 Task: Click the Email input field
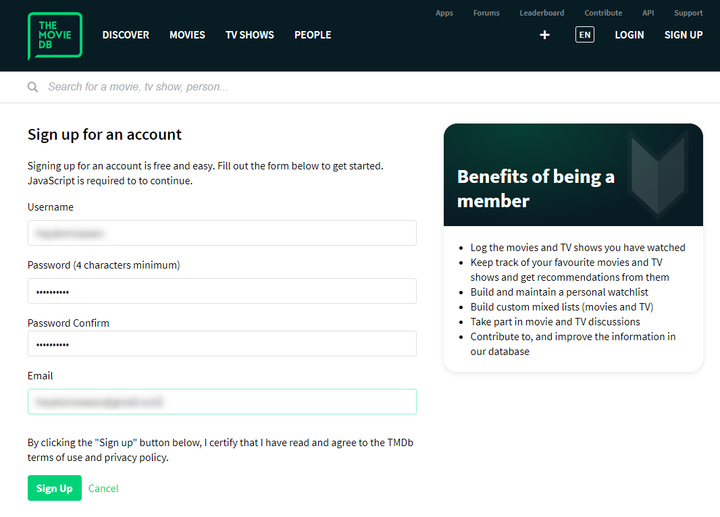[222, 402]
